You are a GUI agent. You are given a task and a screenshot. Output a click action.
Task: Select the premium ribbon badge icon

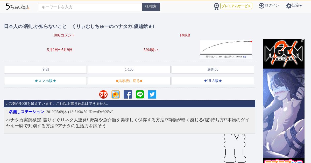click(x=216, y=6)
